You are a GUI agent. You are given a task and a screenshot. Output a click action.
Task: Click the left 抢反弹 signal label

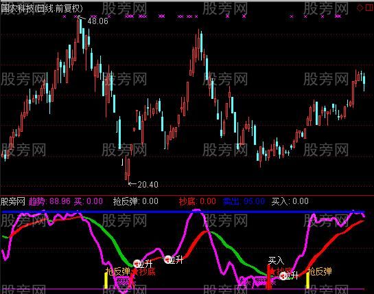point(118,271)
